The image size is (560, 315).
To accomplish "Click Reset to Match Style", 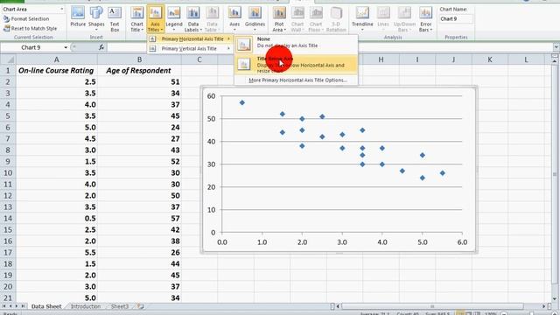I will (31, 28).
